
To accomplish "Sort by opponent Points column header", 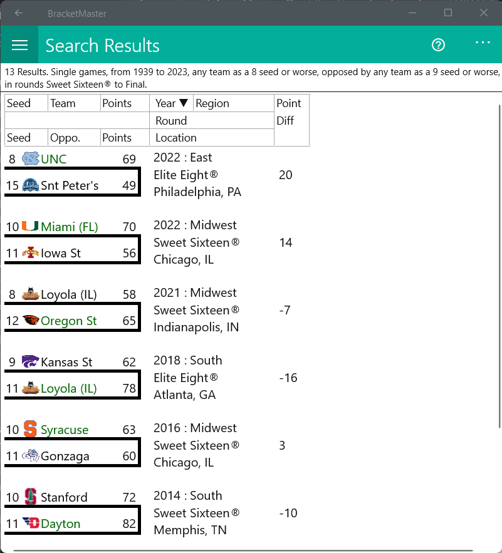I will (125, 137).
